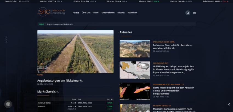233x112 pixels.
Task: Click Gold/oz row in Marktübersicht table
Action: (41, 106)
